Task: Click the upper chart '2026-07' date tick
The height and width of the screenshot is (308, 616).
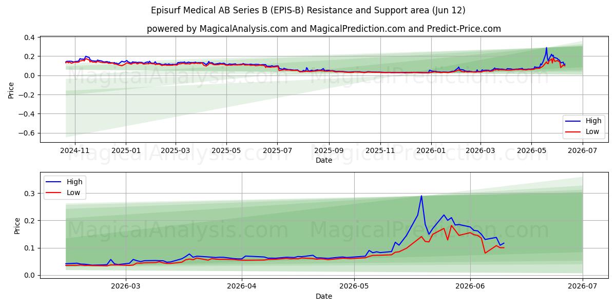Action: pos(582,151)
